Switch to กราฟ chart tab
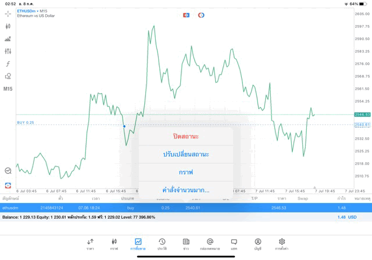 click(114, 244)
